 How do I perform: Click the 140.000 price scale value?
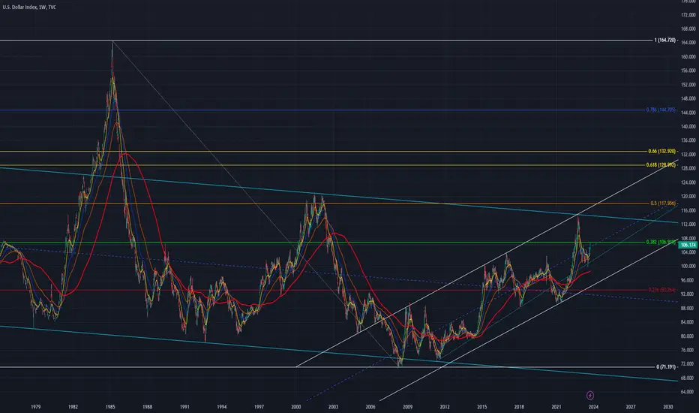click(688, 126)
